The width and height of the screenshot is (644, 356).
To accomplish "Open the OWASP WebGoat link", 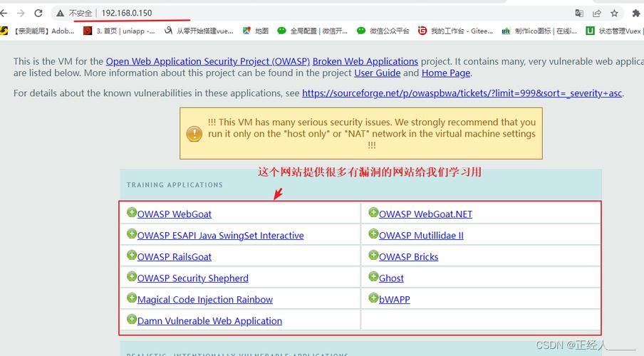I will pyautogui.click(x=174, y=214).
